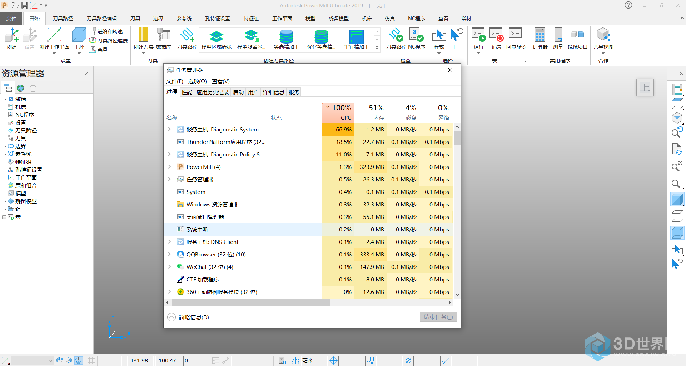The image size is (686, 366).
Task: Click 运行 run macro icon
Action: point(478,39)
